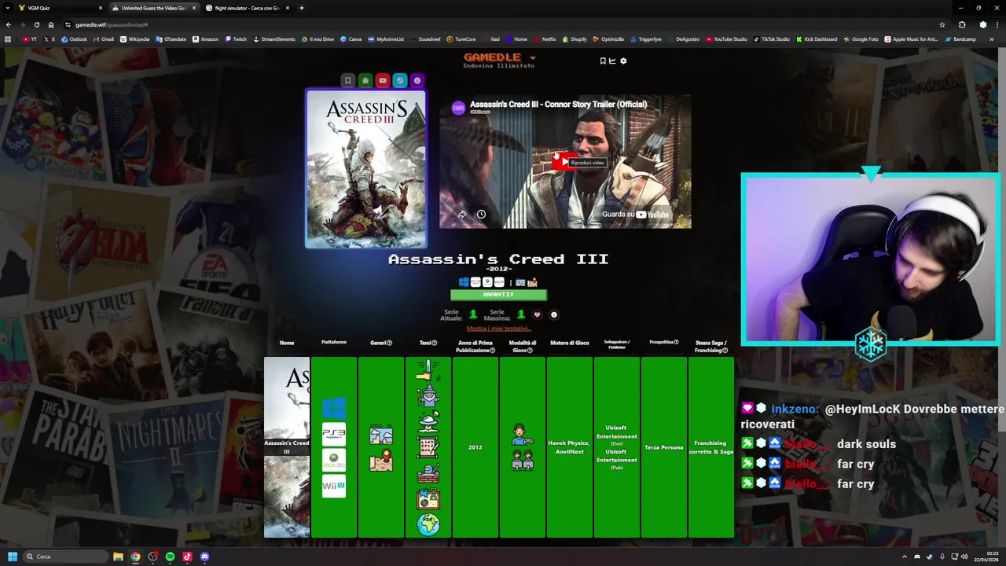Click the Motore di Gioco column header
This screenshot has width=1006, height=566.
tap(570, 343)
